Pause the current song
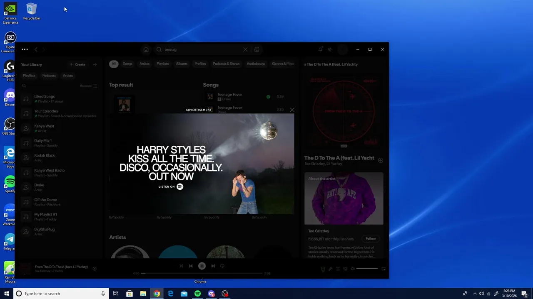This screenshot has width=533, height=299. tap(202, 266)
